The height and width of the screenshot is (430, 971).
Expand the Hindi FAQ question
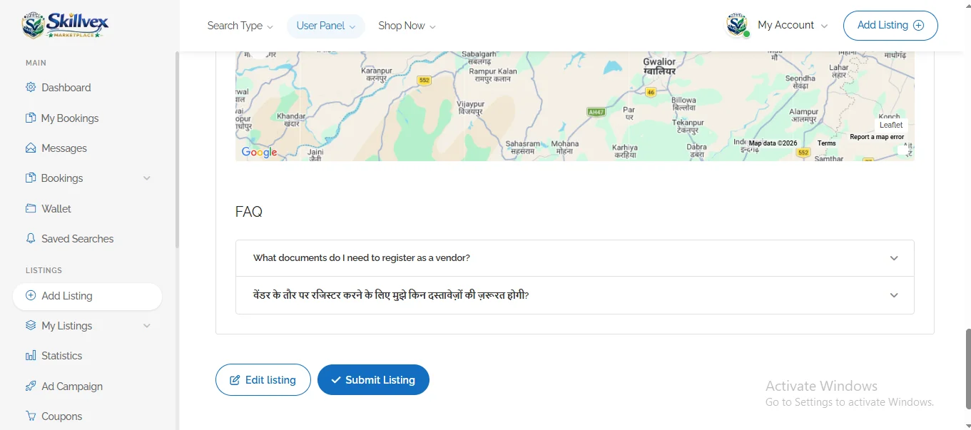point(574,295)
